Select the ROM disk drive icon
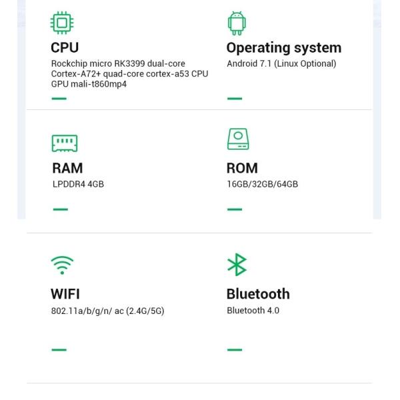The height and width of the screenshot is (400, 400). 238,139
